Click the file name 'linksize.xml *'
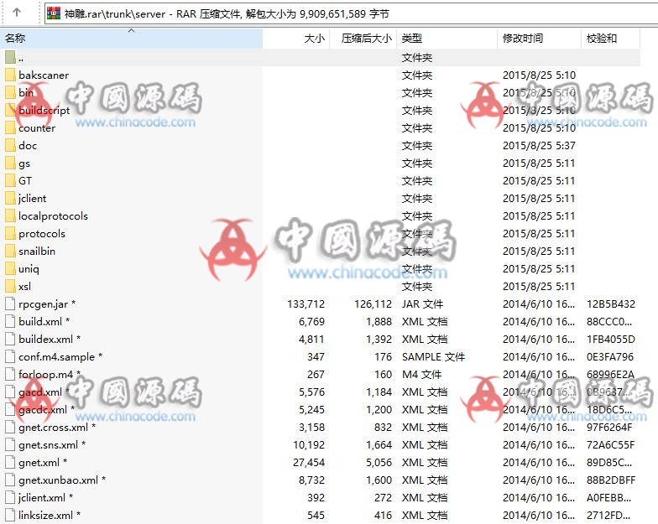Viewport: 658px width, 524px height. point(50,515)
